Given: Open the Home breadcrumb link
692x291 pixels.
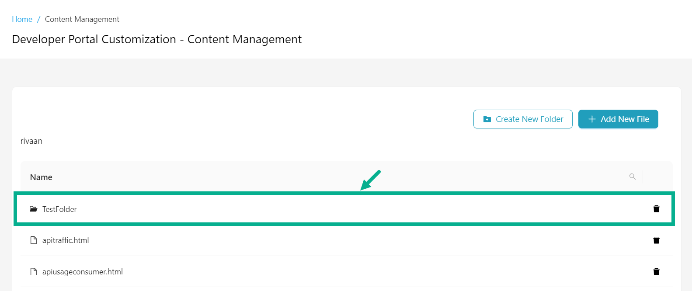Looking at the screenshot, I should coord(22,19).
